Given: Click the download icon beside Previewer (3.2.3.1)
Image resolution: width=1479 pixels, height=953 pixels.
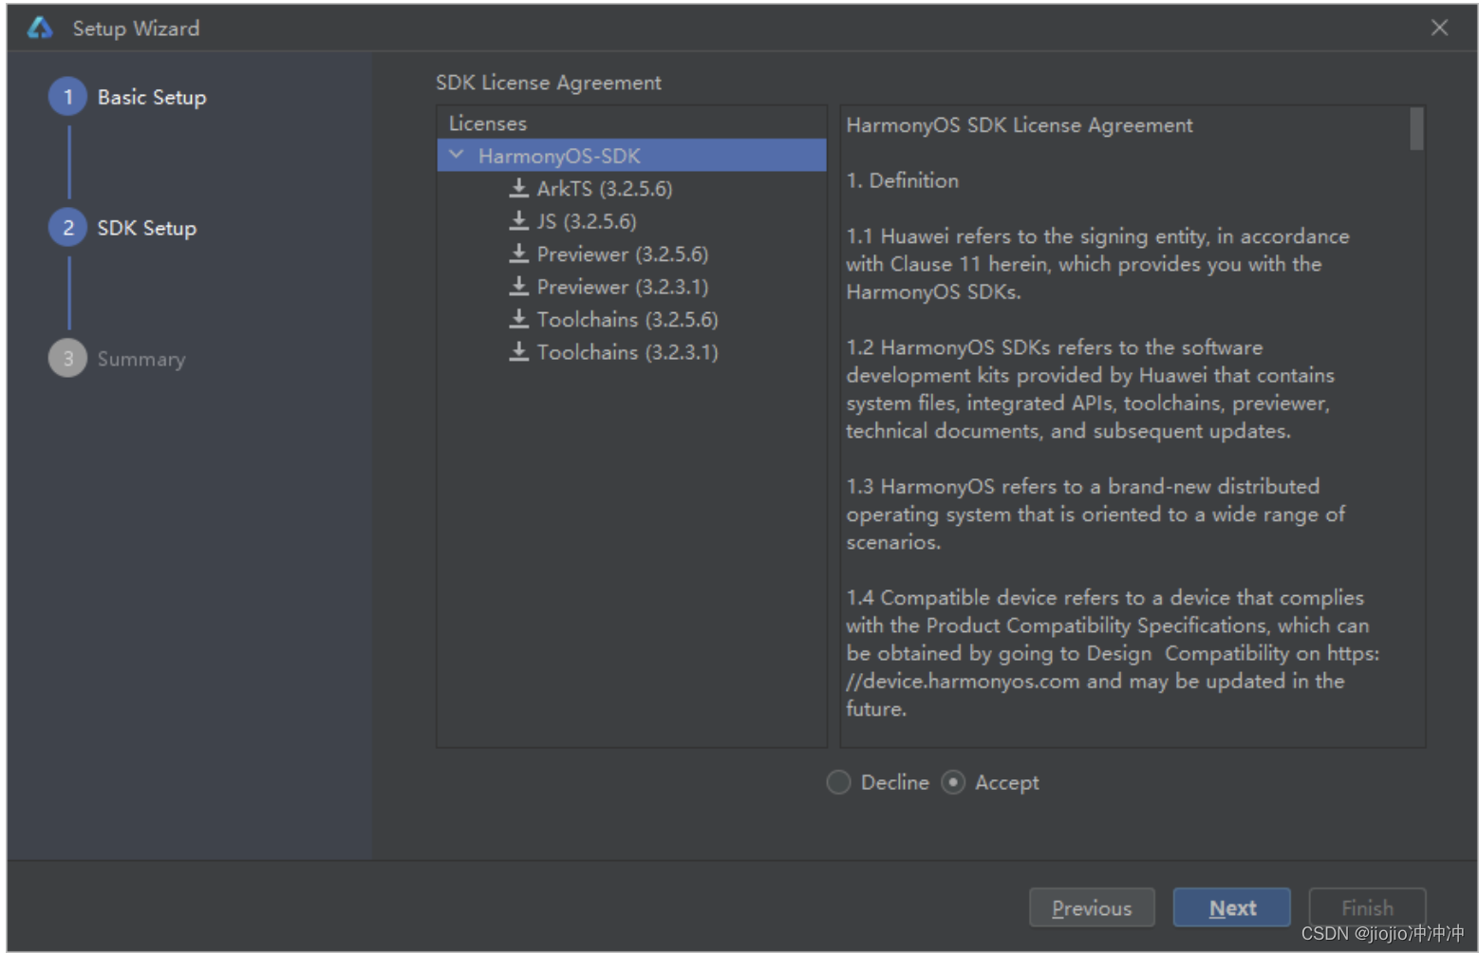Looking at the screenshot, I should (x=518, y=286).
